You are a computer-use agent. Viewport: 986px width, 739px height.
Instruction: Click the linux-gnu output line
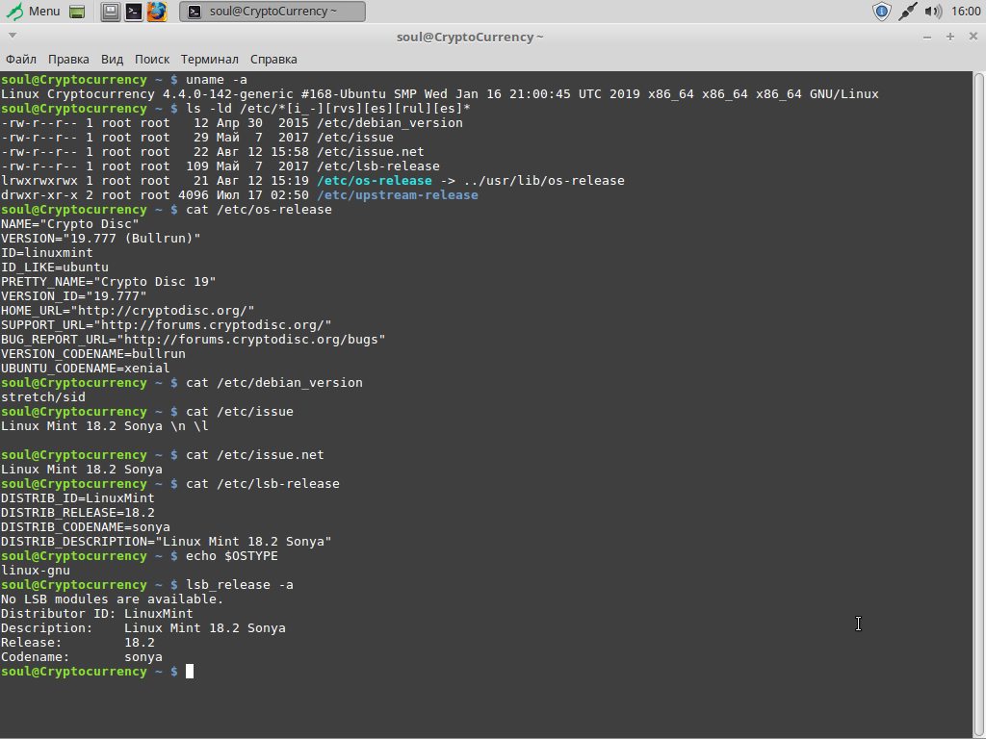[x=36, y=572]
